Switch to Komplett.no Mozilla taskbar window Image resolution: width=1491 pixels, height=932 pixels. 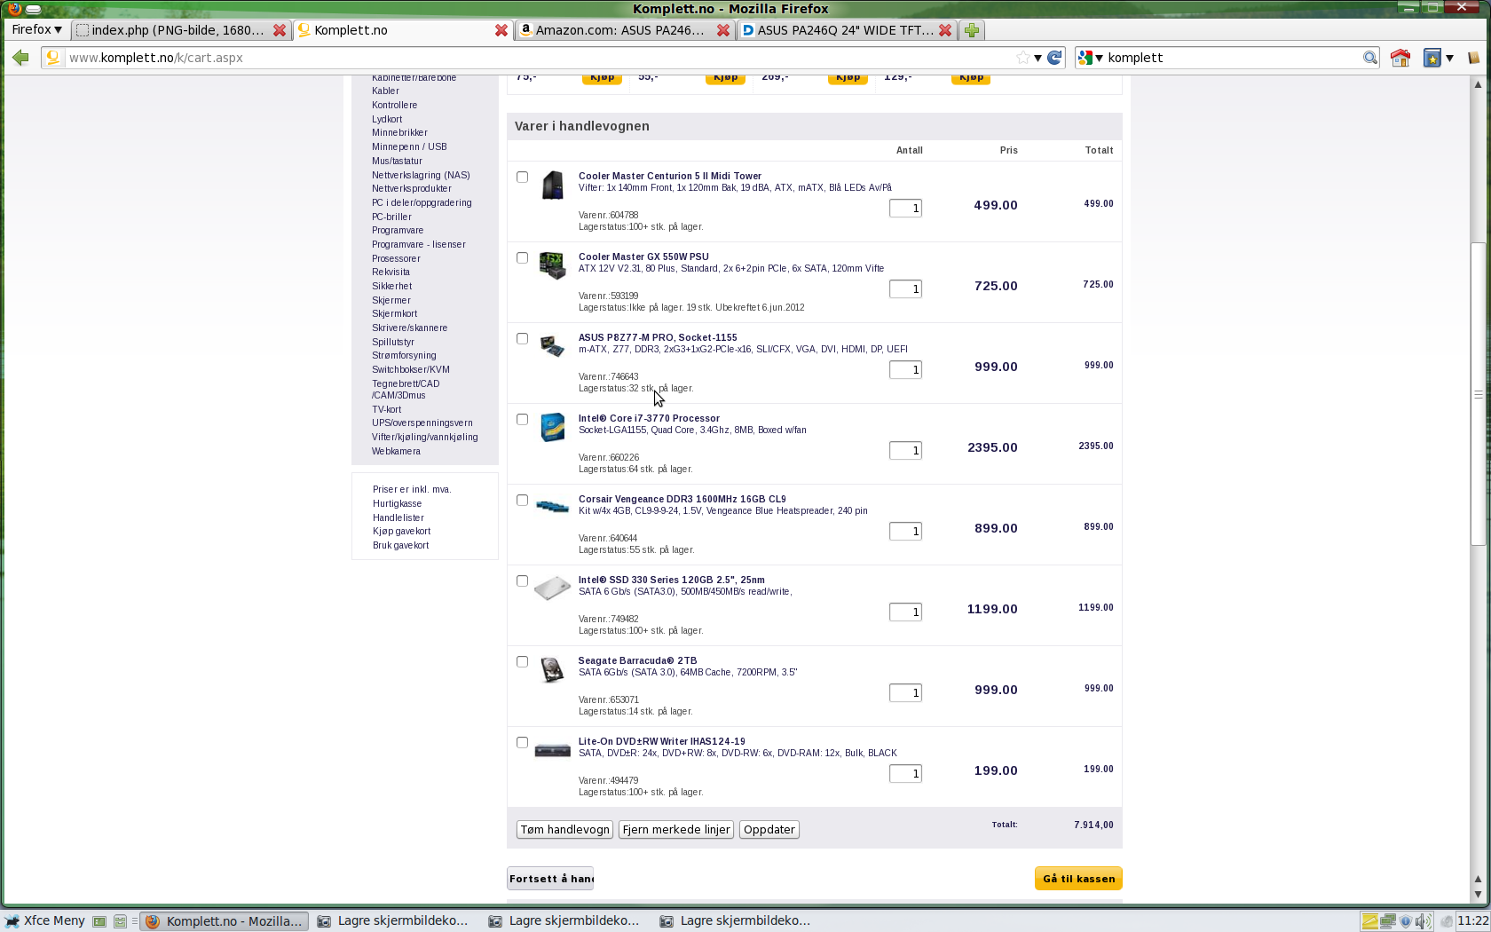(x=225, y=921)
